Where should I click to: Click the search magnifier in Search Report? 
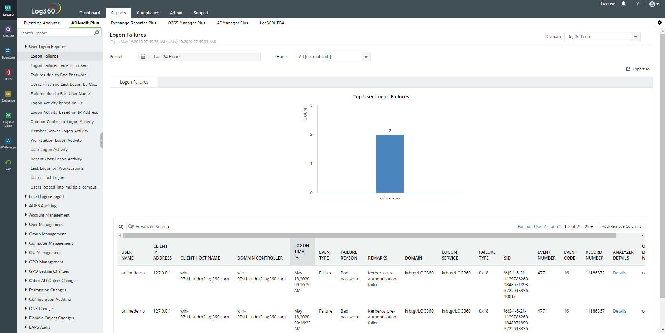(x=97, y=33)
